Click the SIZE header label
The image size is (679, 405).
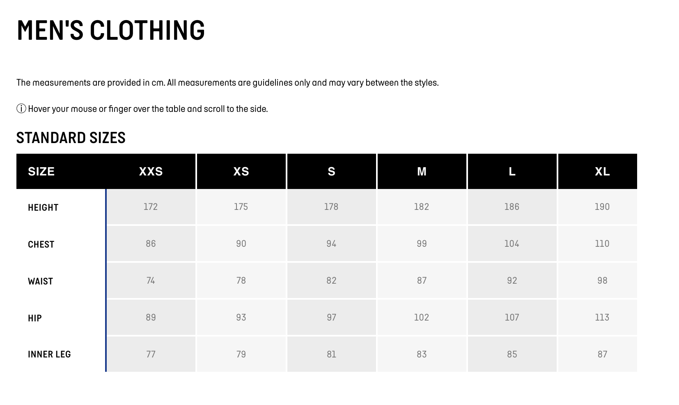point(41,171)
